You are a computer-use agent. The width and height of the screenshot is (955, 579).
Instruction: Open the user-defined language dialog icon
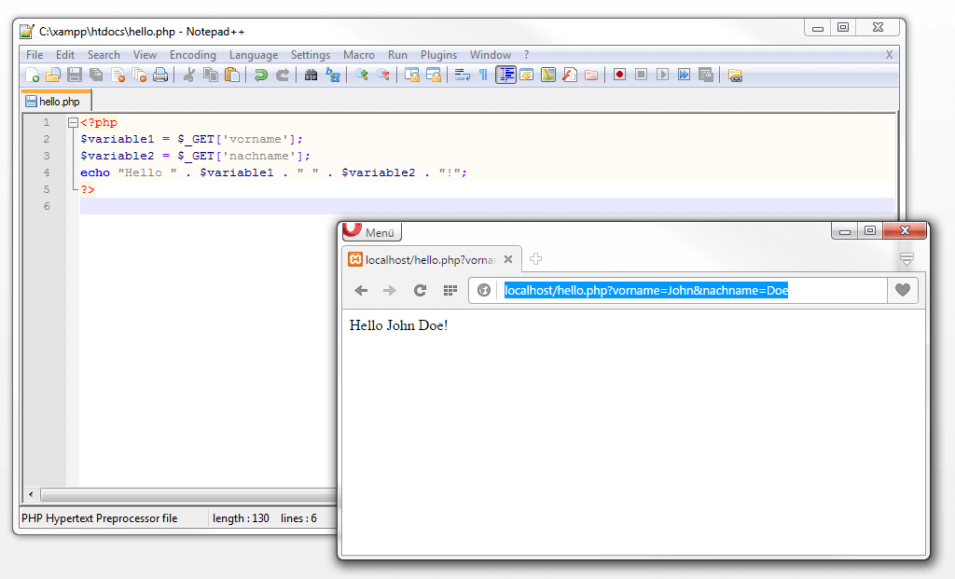527,75
